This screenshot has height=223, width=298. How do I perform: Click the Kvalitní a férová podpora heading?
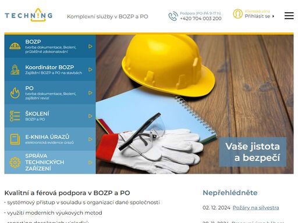point(67,193)
